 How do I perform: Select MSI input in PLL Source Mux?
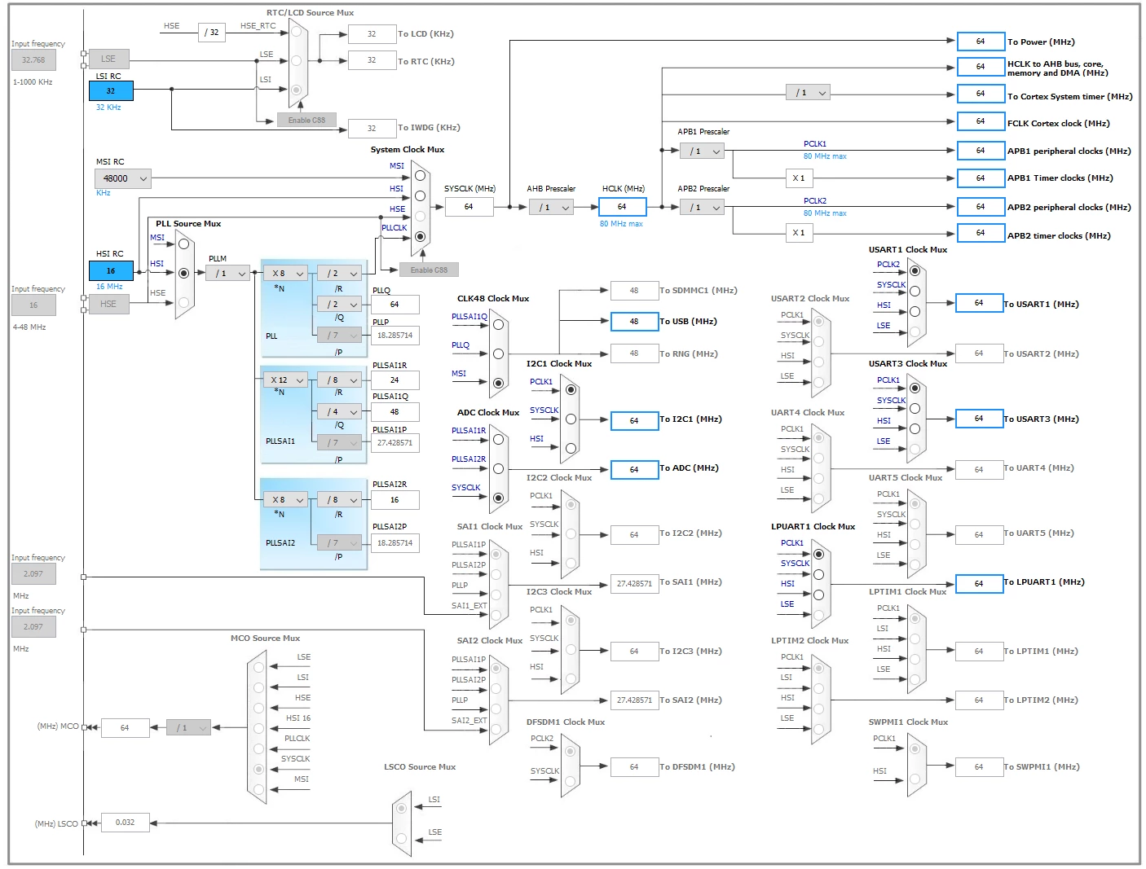point(184,244)
